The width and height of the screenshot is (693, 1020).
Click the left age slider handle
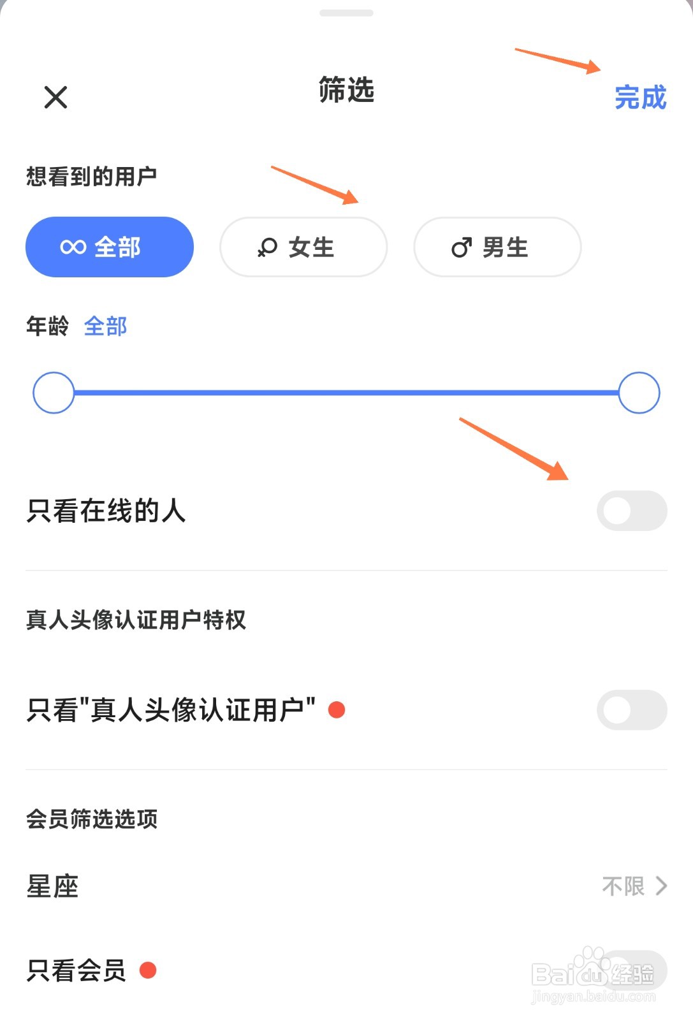54,393
